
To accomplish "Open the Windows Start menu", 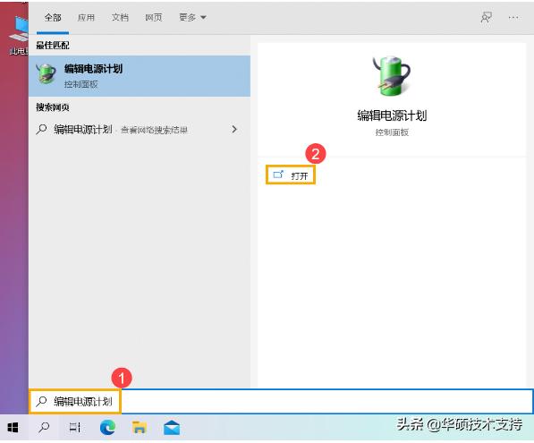I will (x=13, y=427).
